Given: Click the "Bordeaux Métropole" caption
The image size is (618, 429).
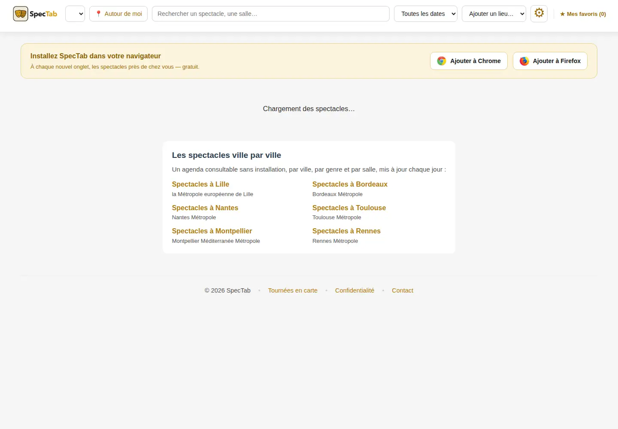Looking at the screenshot, I should [x=337, y=194].
